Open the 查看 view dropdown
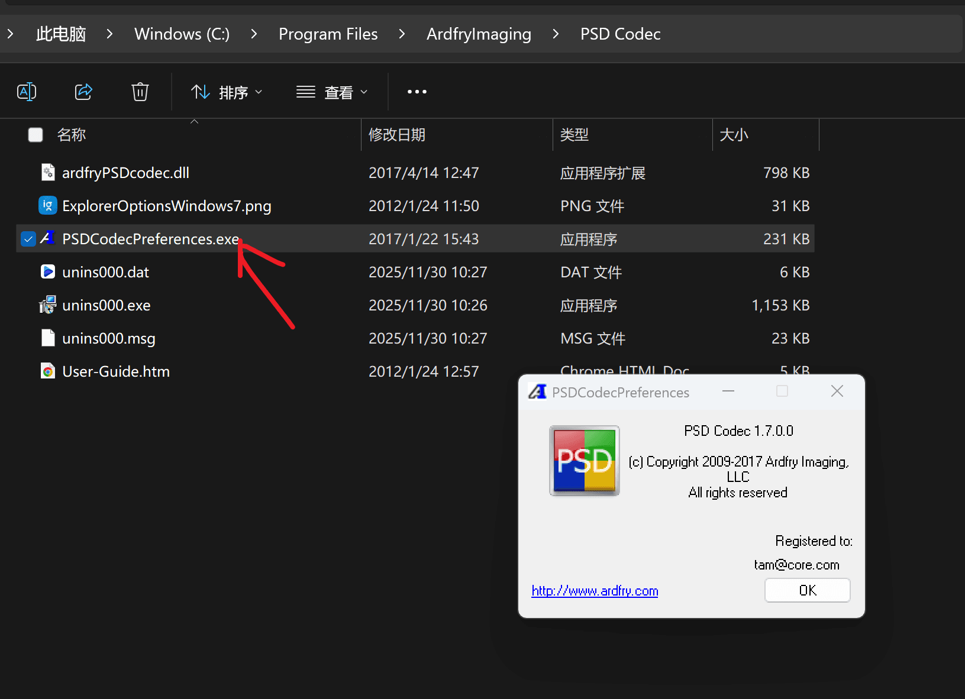Image resolution: width=965 pixels, height=699 pixels. click(x=332, y=92)
